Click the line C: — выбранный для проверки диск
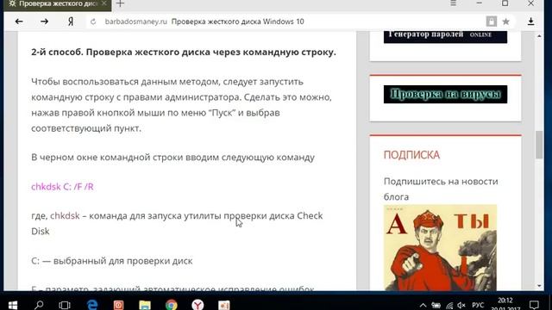The height and width of the screenshot is (310, 552). click(112, 261)
